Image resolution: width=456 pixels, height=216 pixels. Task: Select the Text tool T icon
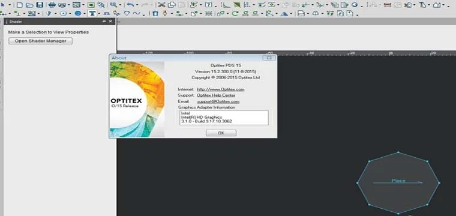click(x=92, y=14)
